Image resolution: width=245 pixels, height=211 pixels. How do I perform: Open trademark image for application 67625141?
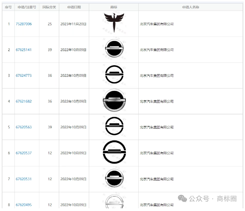coord(114,50)
